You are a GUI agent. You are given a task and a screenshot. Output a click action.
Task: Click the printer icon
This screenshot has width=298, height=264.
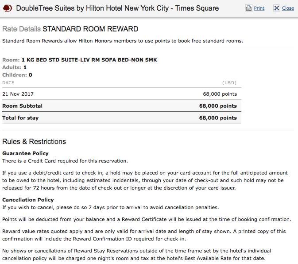pyautogui.click(x=248, y=8)
